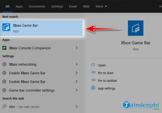
Task: Open the More dropdown menu
Action: [x=101, y=6]
